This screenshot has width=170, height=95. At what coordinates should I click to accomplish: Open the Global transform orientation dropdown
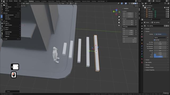coord(63,3)
